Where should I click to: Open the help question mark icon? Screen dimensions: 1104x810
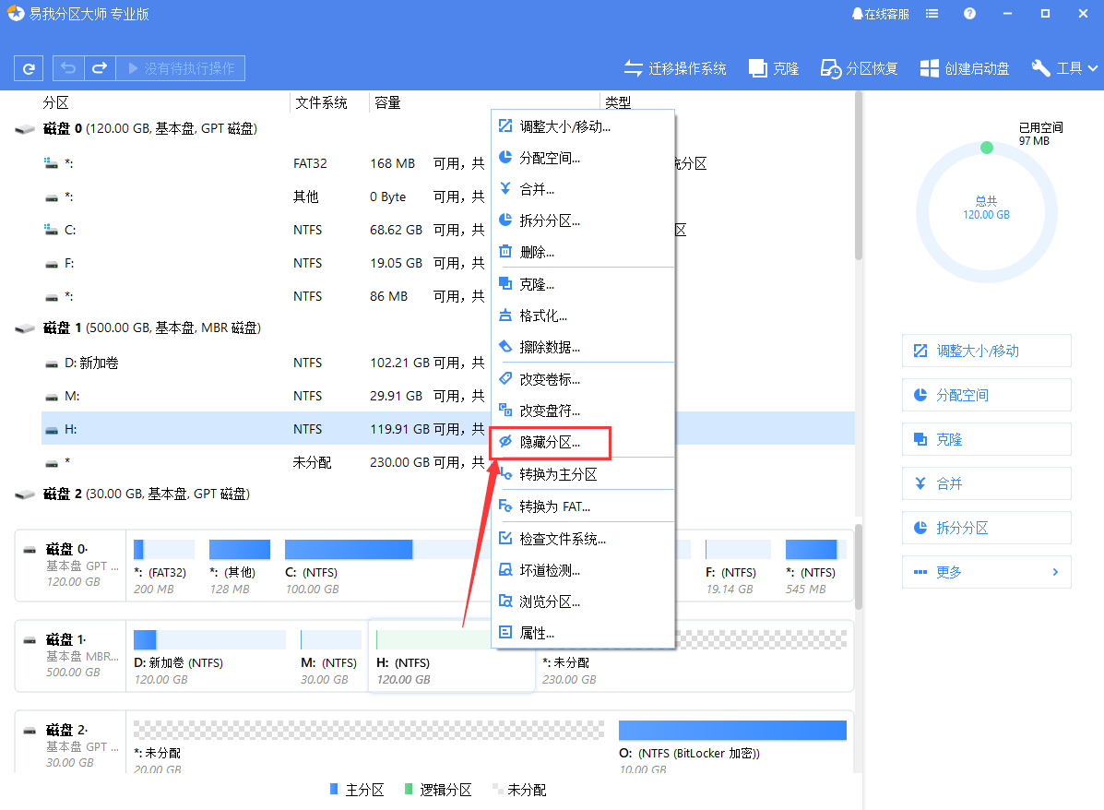(969, 14)
